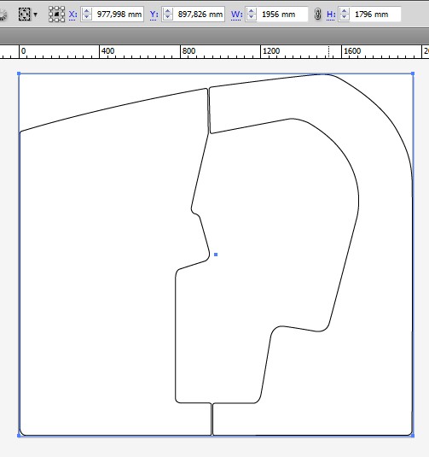
Task: Click the reference point locator icon
Action: pyautogui.click(x=56, y=14)
